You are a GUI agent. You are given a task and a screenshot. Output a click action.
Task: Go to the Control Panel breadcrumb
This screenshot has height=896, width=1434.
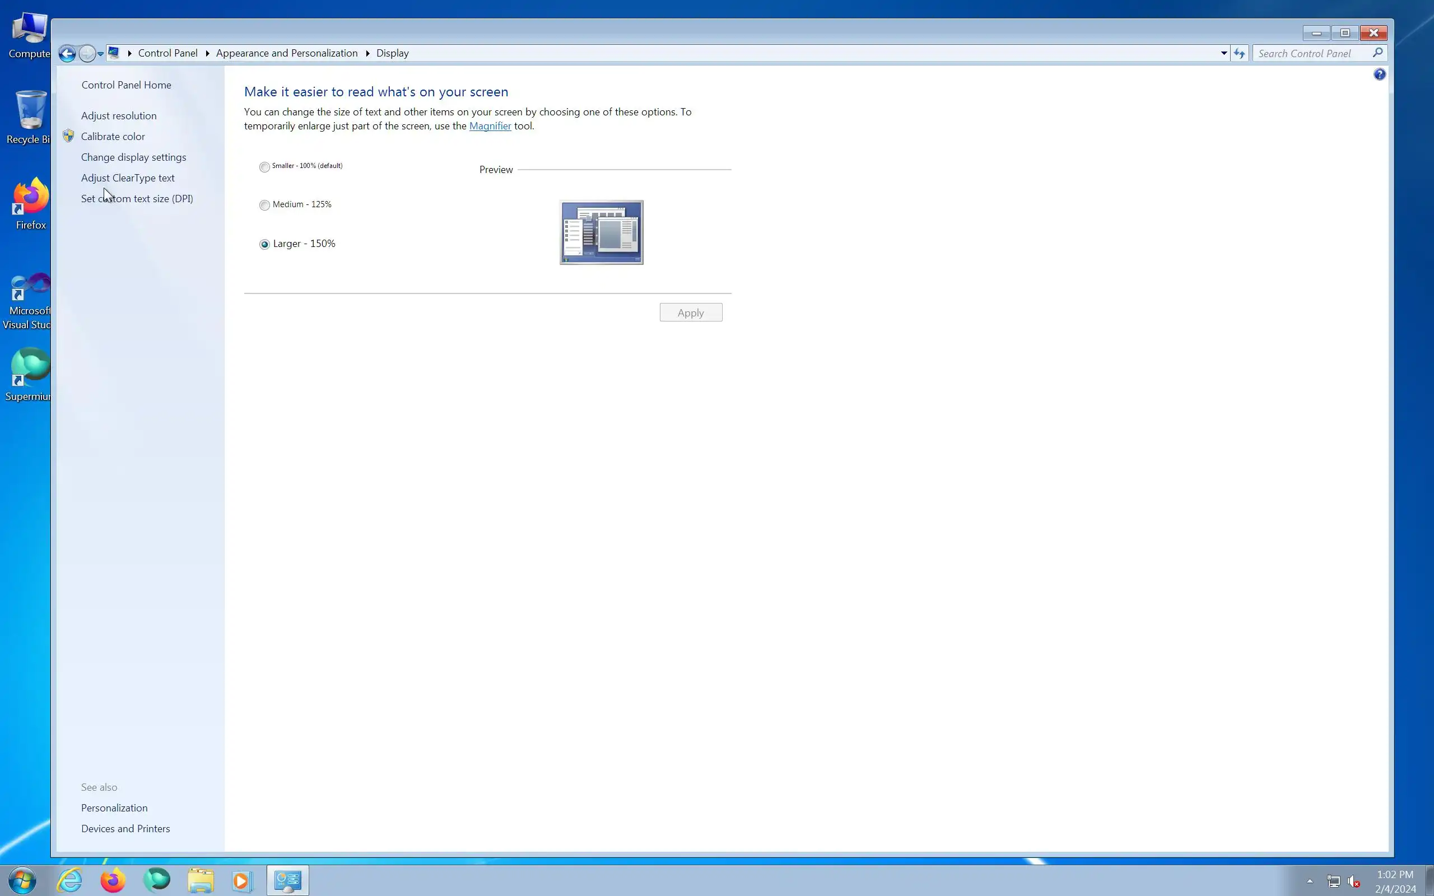tap(167, 53)
